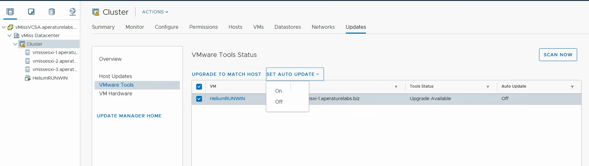Select host vmissesxi-1 in the tree
Image resolution: width=589 pixels, height=166 pixels.
coord(56,52)
